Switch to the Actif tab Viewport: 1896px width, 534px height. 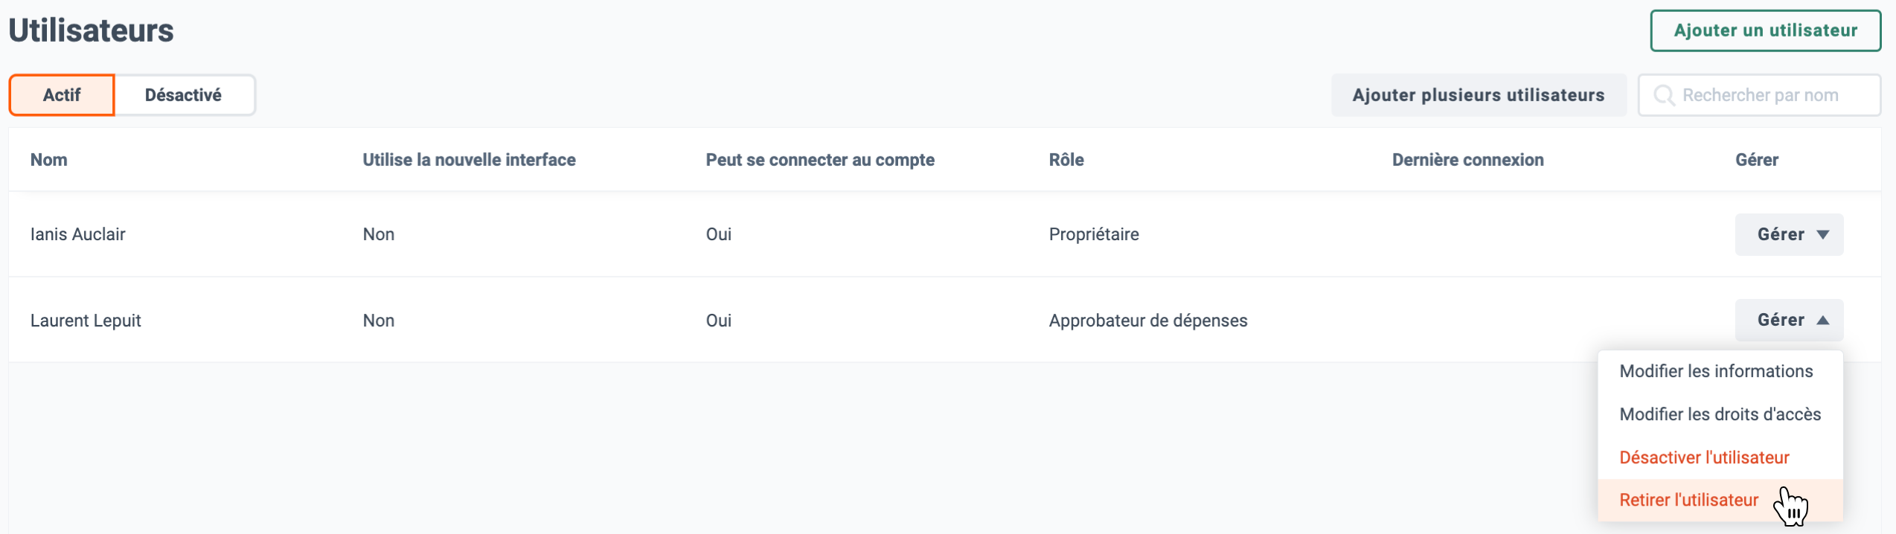point(62,95)
